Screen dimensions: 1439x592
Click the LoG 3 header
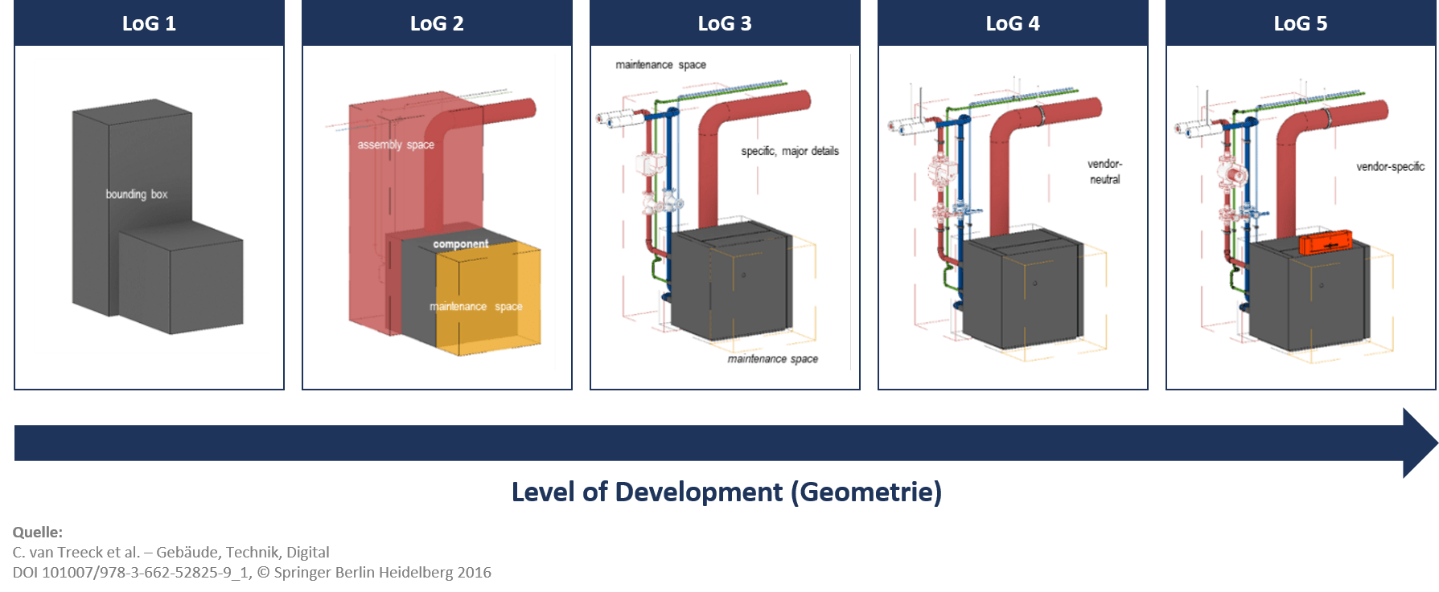(x=725, y=22)
